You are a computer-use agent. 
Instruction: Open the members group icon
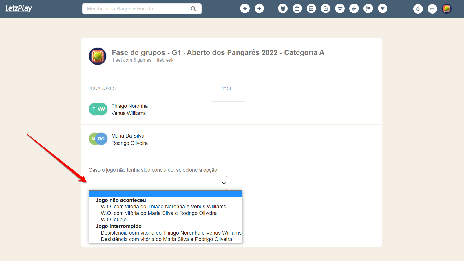283,8
